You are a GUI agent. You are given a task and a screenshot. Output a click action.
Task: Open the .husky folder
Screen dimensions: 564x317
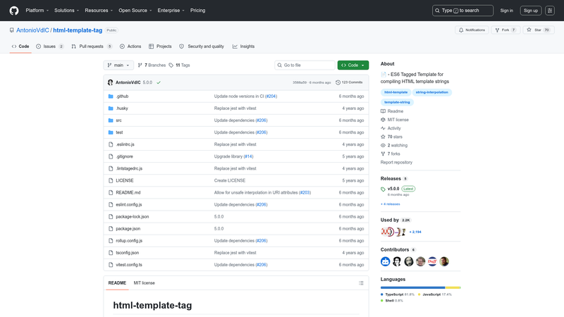[122, 108]
